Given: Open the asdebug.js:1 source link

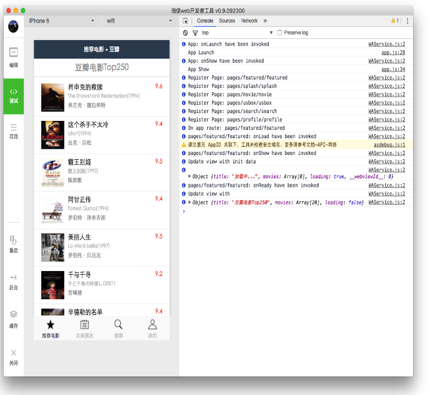Looking at the screenshot, I should [389, 145].
